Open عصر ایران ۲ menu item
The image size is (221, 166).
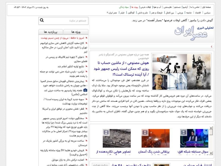pyautogui.click(x=112, y=13)
